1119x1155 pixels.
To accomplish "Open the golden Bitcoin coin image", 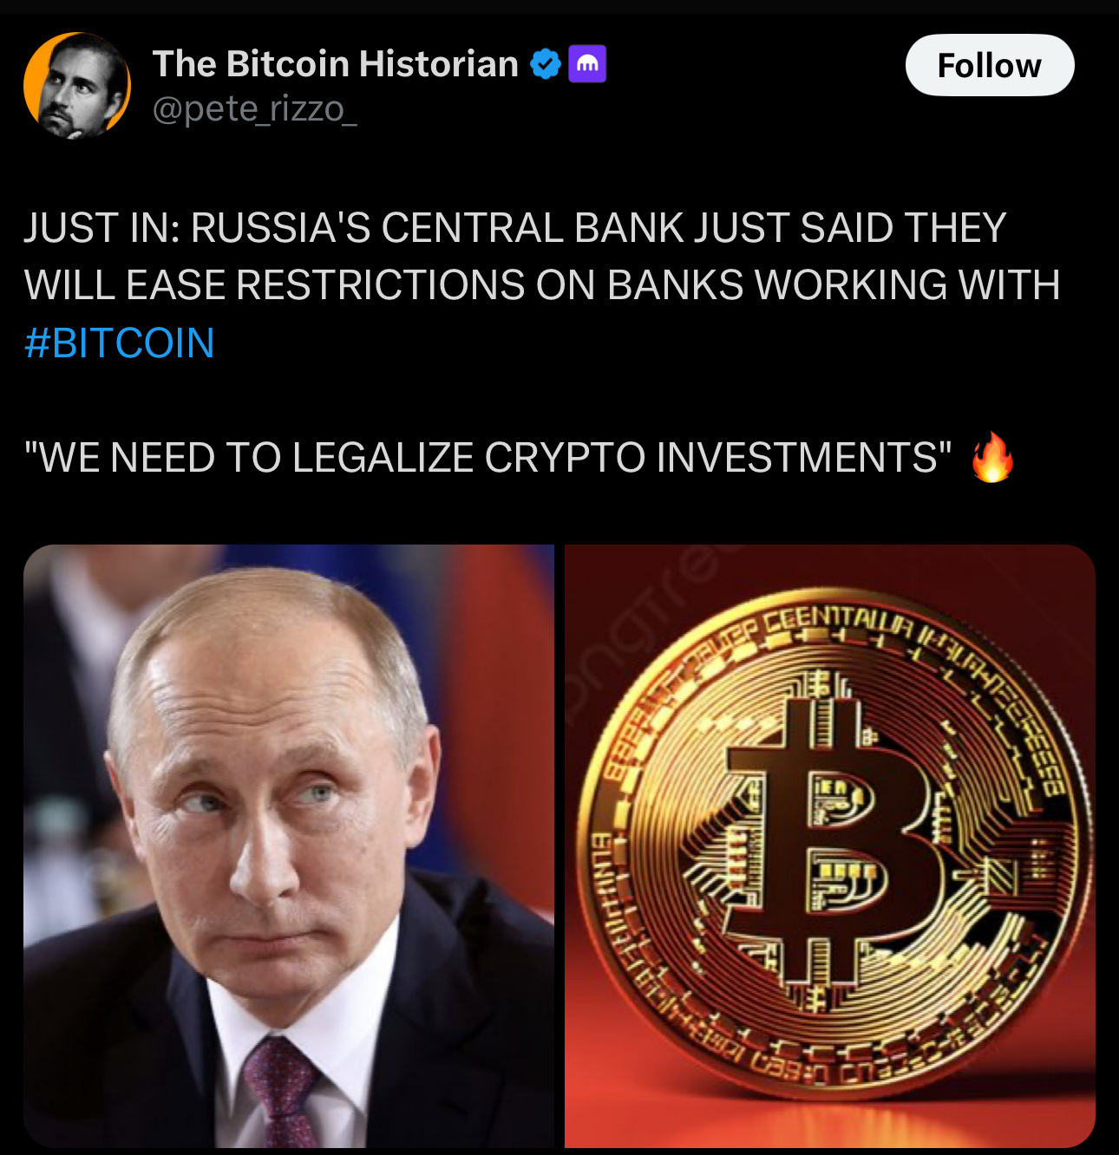I will 830,846.
